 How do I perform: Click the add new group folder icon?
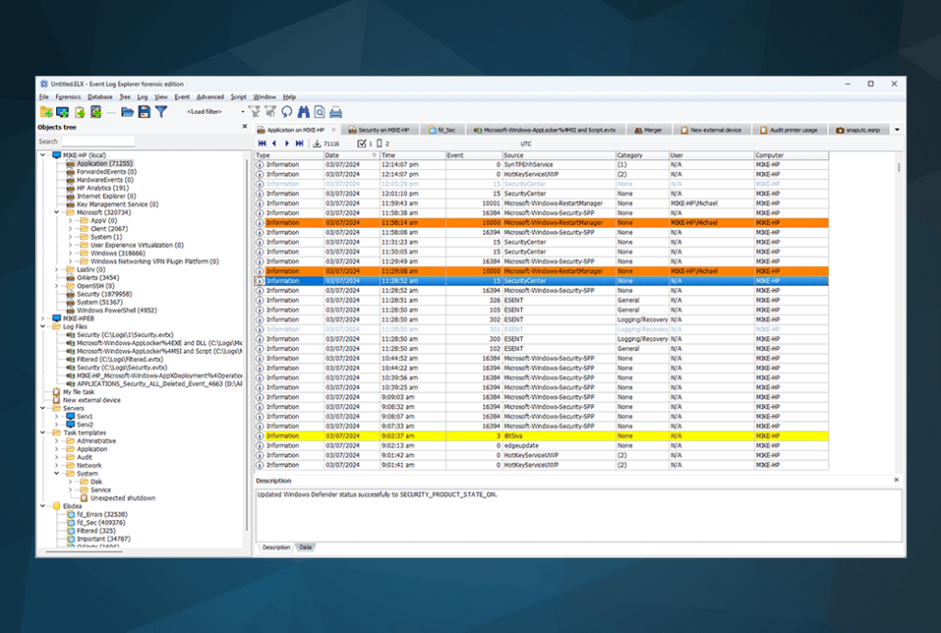click(x=46, y=111)
